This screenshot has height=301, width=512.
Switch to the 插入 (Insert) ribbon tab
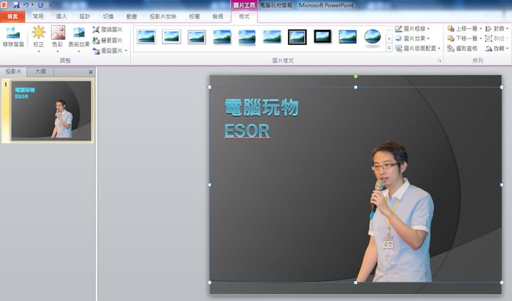point(61,16)
